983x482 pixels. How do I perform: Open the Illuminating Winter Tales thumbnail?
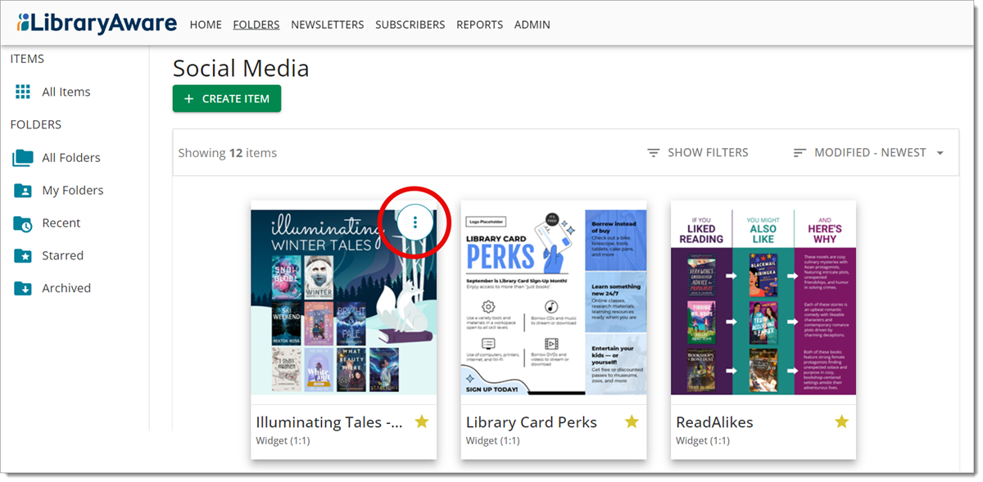(x=344, y=302)
